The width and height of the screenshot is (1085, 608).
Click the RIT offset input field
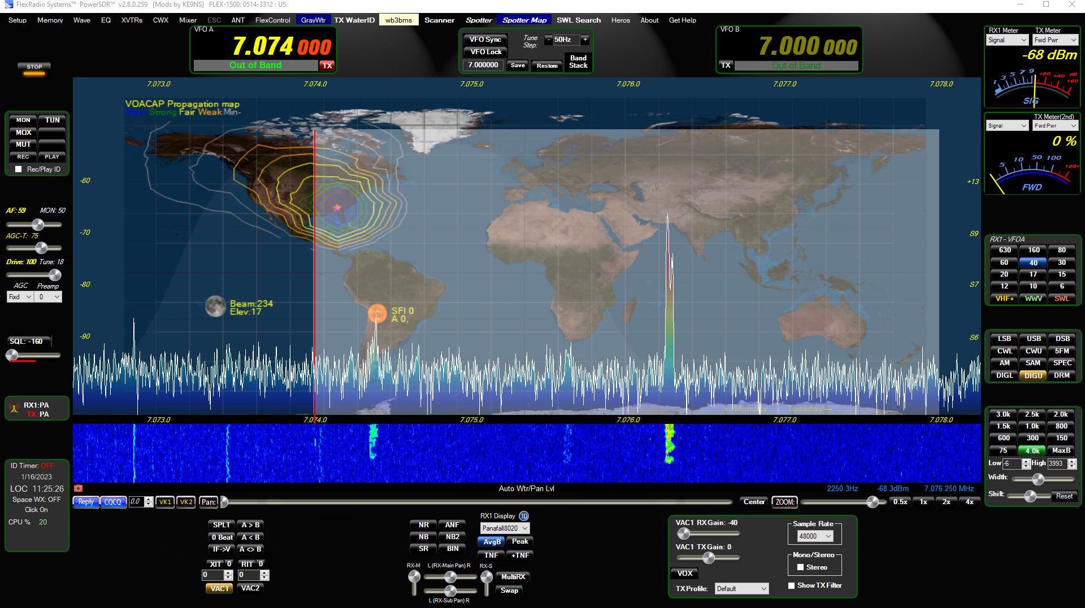click(x=249, y=575)
